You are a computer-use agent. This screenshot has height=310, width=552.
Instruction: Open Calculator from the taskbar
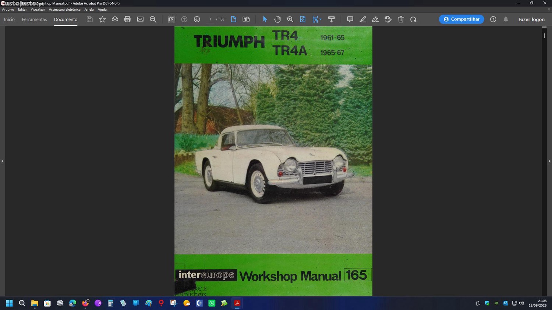tap(110, 303)
